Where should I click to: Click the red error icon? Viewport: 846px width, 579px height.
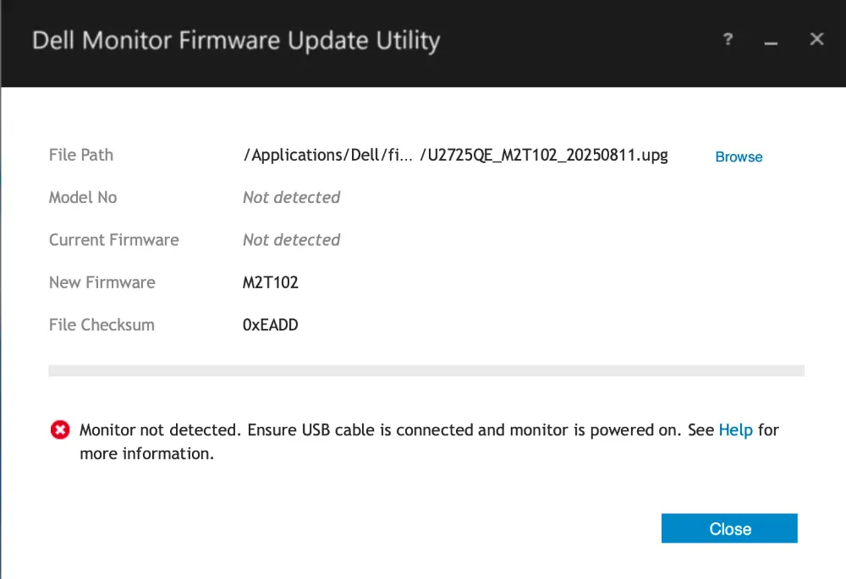coord(60,430)
